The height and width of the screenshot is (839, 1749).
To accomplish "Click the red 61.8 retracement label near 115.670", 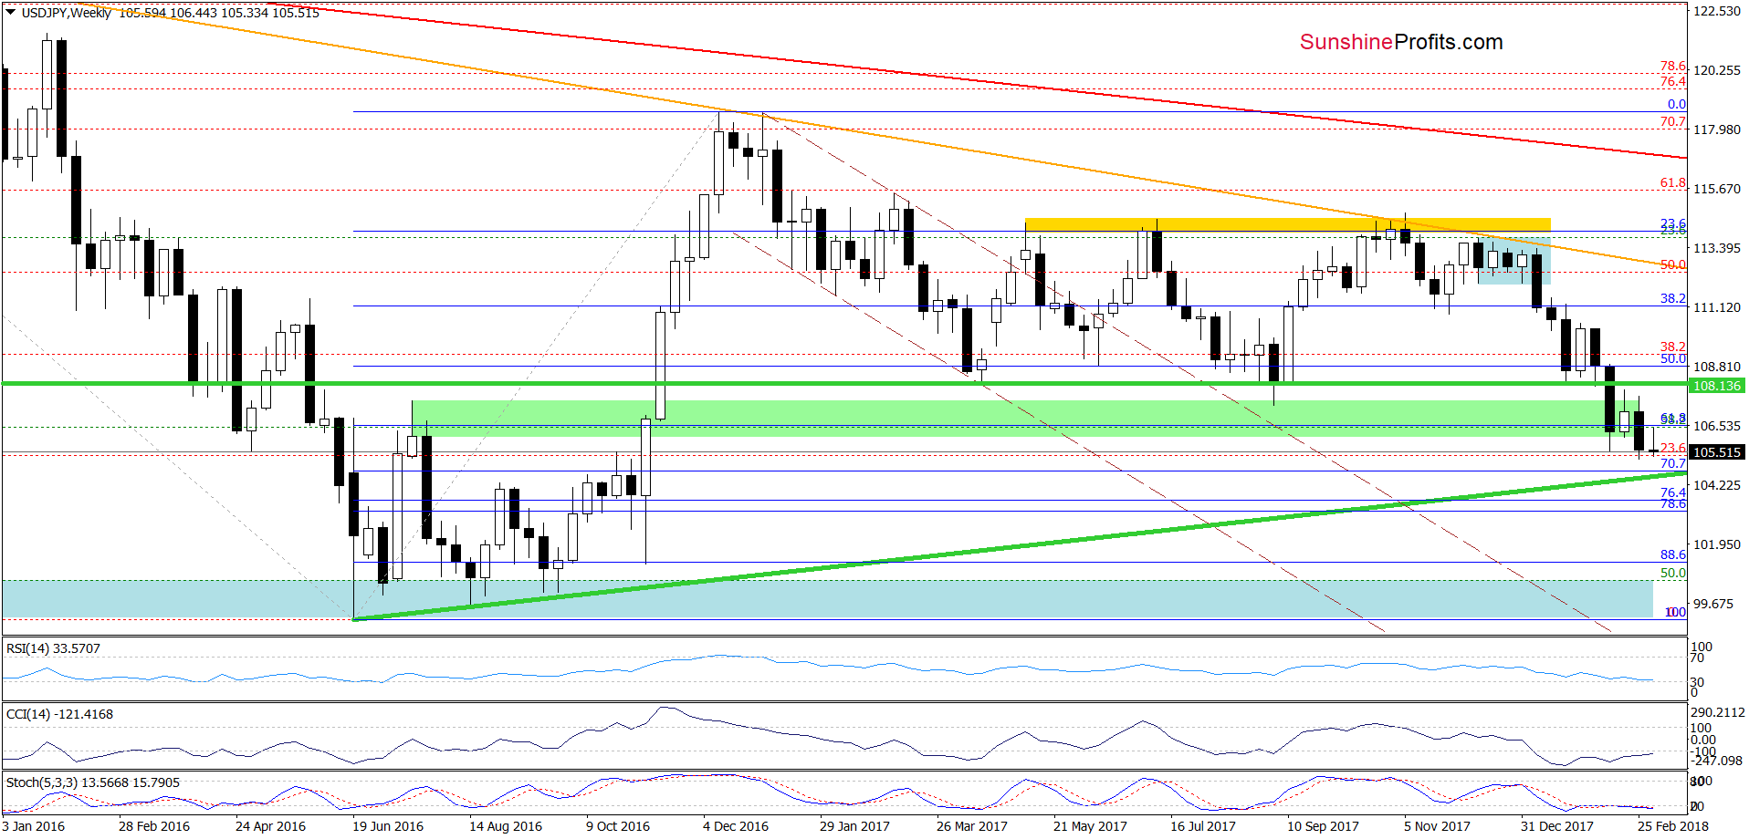I will pyautogui.click(x=1673, y=183).
